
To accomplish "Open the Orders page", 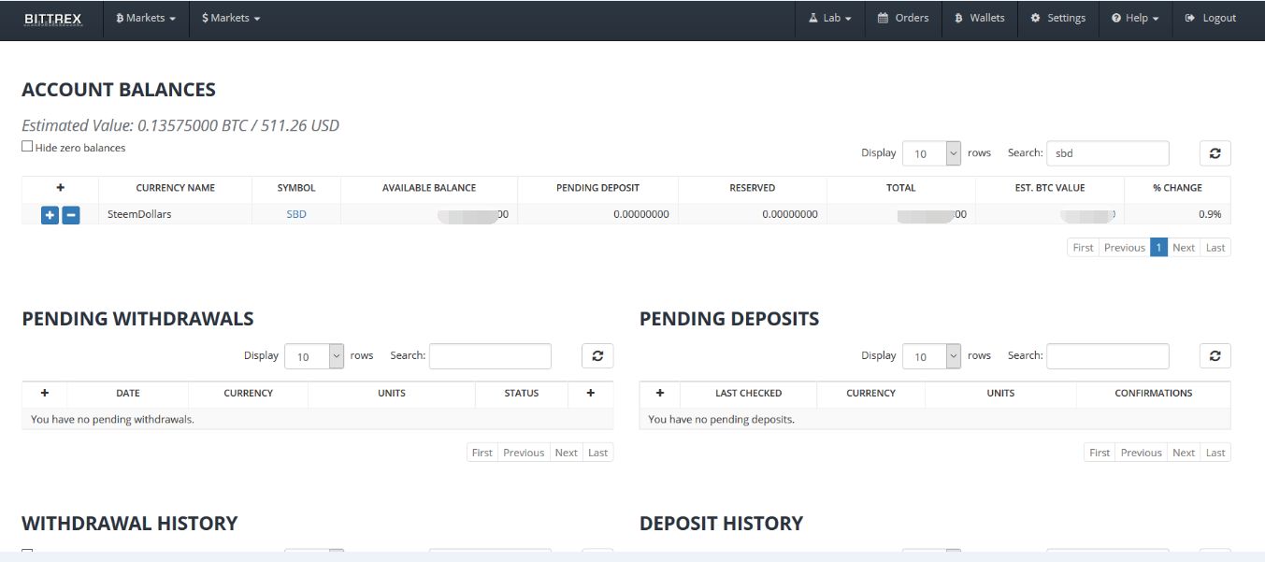I will (x=902, y=19).
